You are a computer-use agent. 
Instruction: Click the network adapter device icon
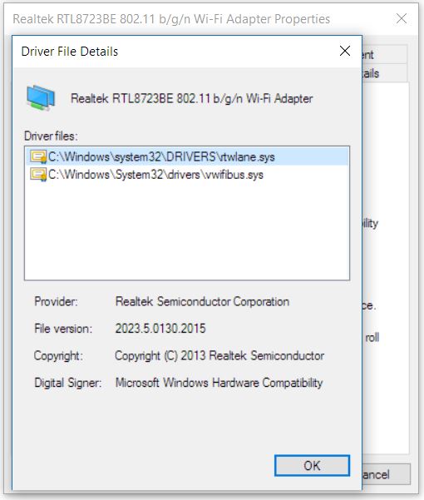coord(41,98)
